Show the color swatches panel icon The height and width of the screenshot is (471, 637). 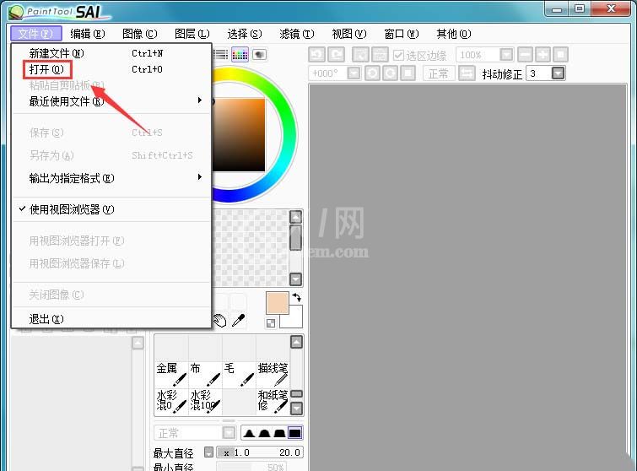[x=240, y=55]
